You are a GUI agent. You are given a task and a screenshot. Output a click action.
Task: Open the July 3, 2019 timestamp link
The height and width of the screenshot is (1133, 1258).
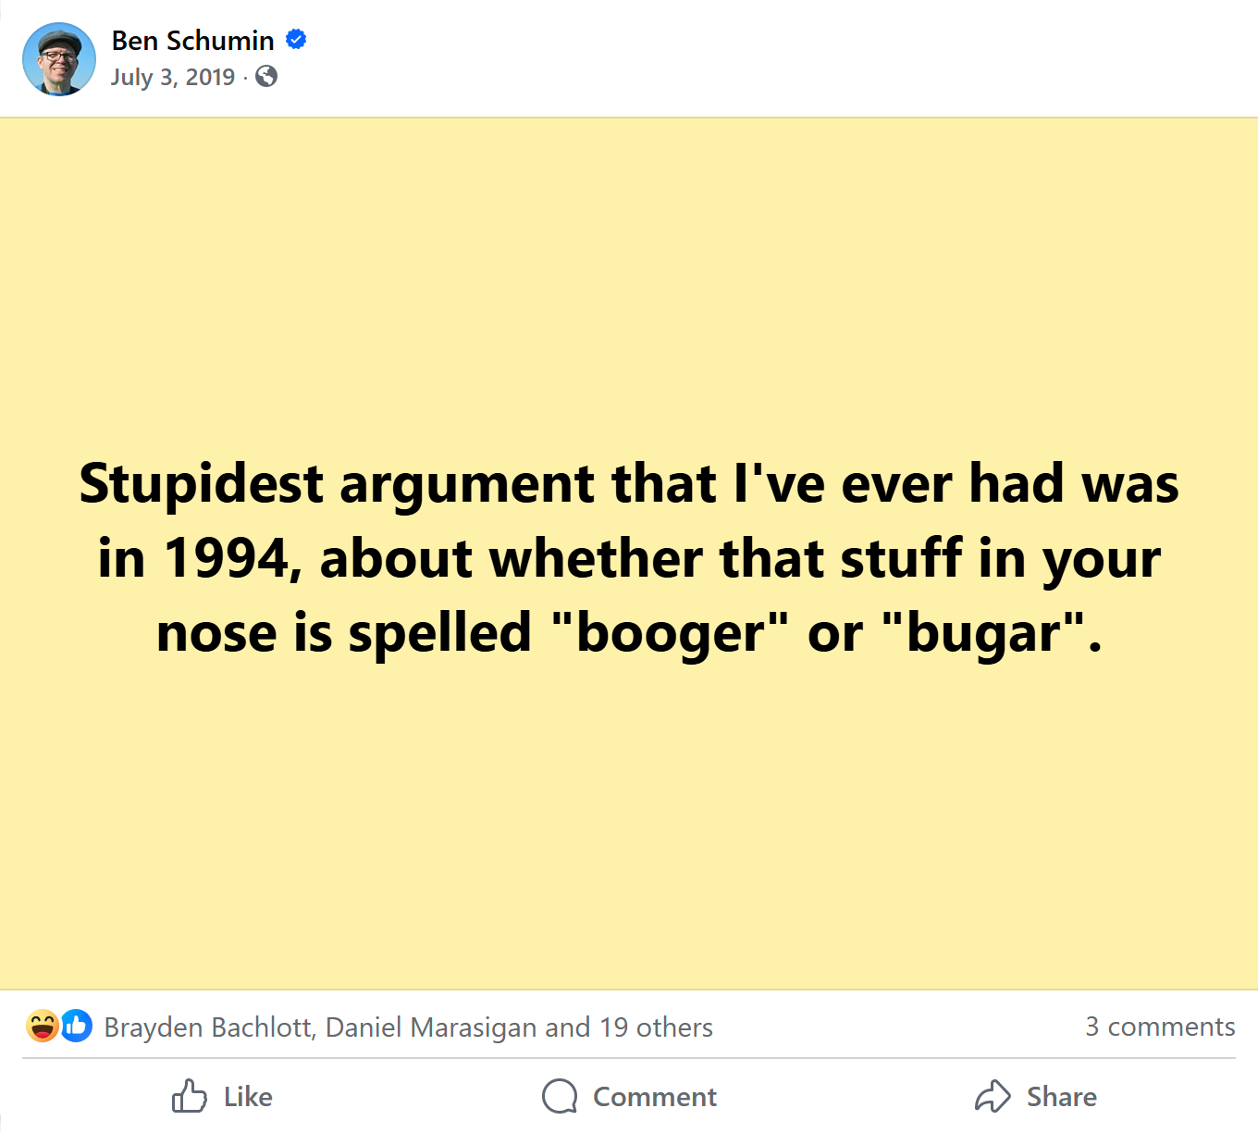coord(173,77)
